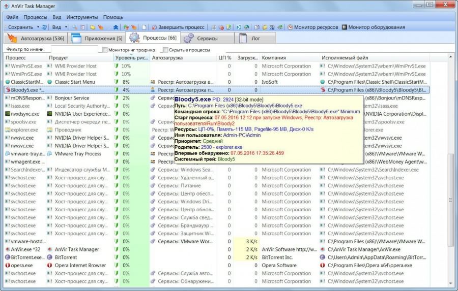Switch to the Автозагрузка tab
The height and width of the screenshot is (291, 458).
[x=36, y=38]
